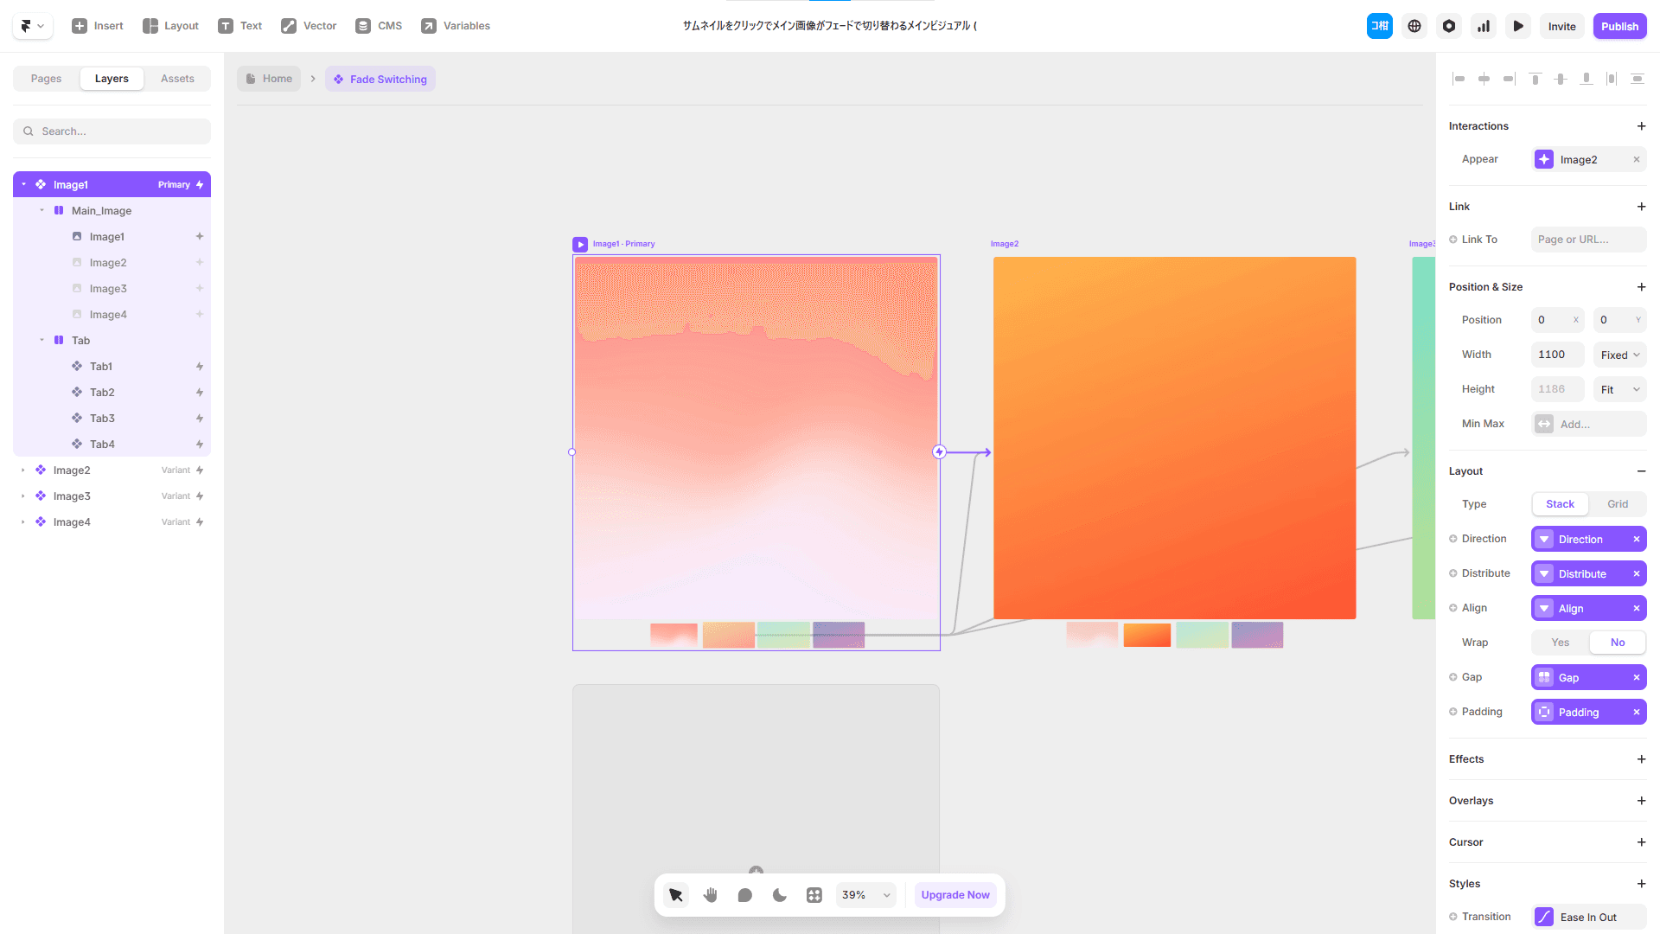This screenshot has width=1660, height=934.
Task: Open the zoom 39% dropdown
Action: 865,895
